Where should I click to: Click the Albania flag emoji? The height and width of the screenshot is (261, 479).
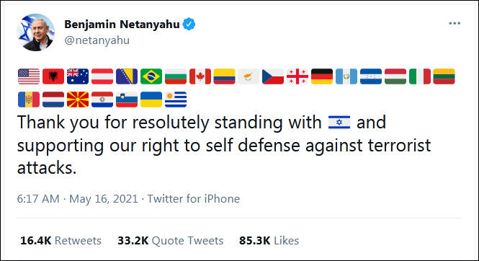[x=53, y=76]
